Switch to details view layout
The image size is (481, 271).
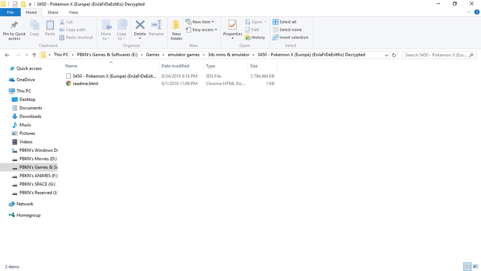pyautogui.click(x=467, y=266)
